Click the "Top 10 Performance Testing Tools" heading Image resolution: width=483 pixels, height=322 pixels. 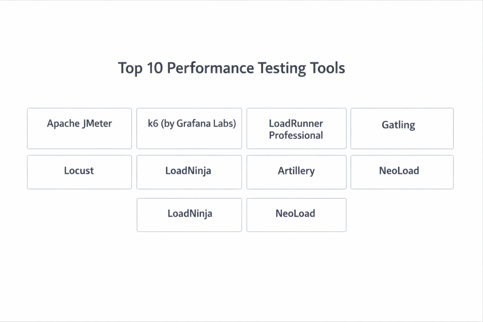231,68
